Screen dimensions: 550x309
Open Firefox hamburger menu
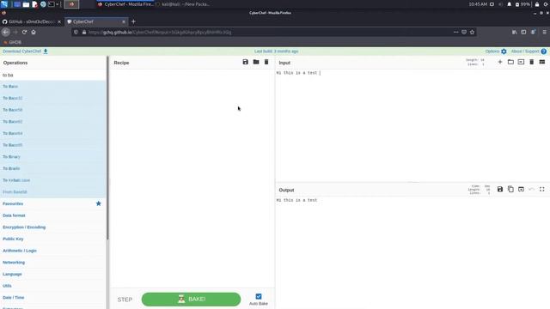[x=544, y=32]
